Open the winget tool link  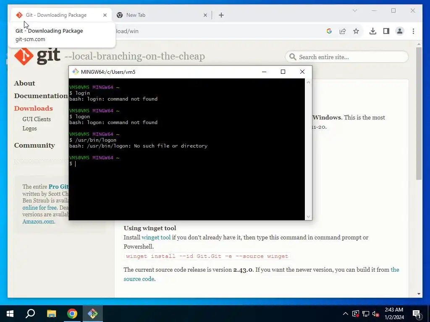point(156,237)
